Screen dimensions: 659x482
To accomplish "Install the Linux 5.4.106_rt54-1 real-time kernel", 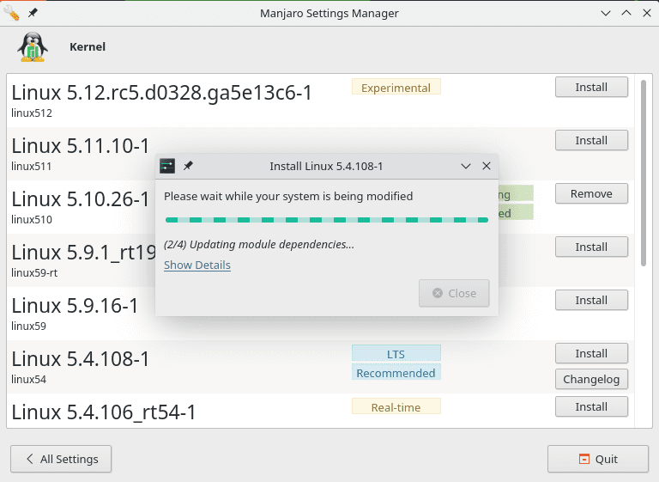I will click(x=591, y=406).
